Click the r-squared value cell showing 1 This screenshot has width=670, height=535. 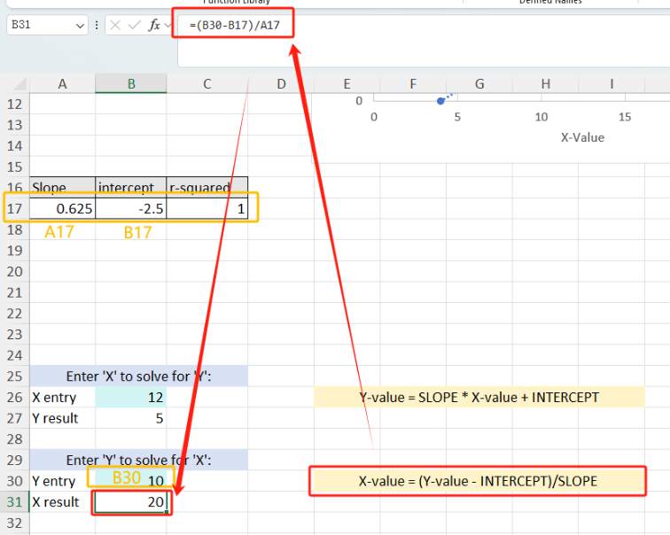[207, 209]
